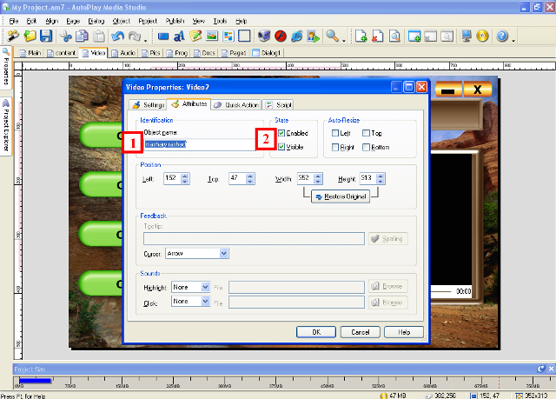
Task: Click the Save project toolbar icon
Action: tap(46, 37)
